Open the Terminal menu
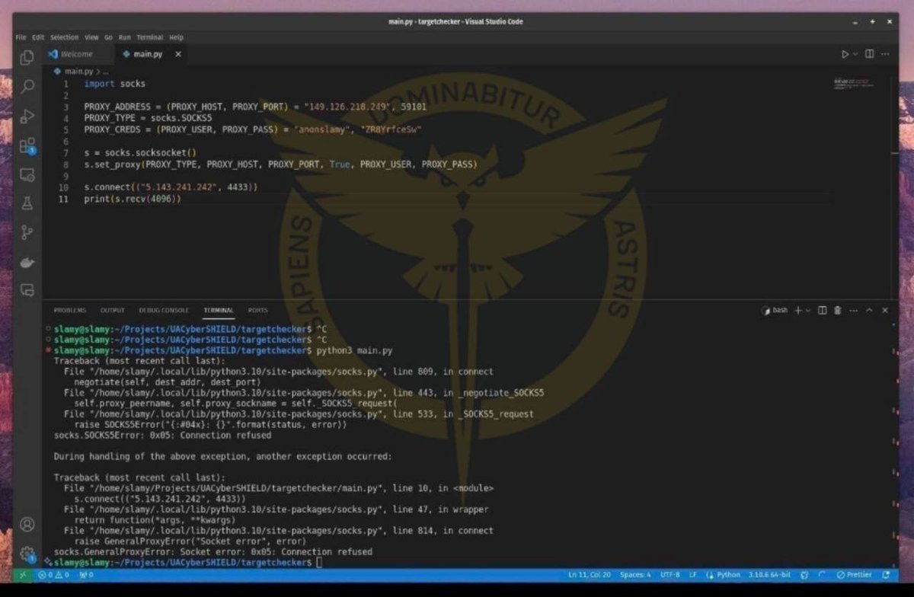This screenshot has height=597, width=914. (149, 37)
